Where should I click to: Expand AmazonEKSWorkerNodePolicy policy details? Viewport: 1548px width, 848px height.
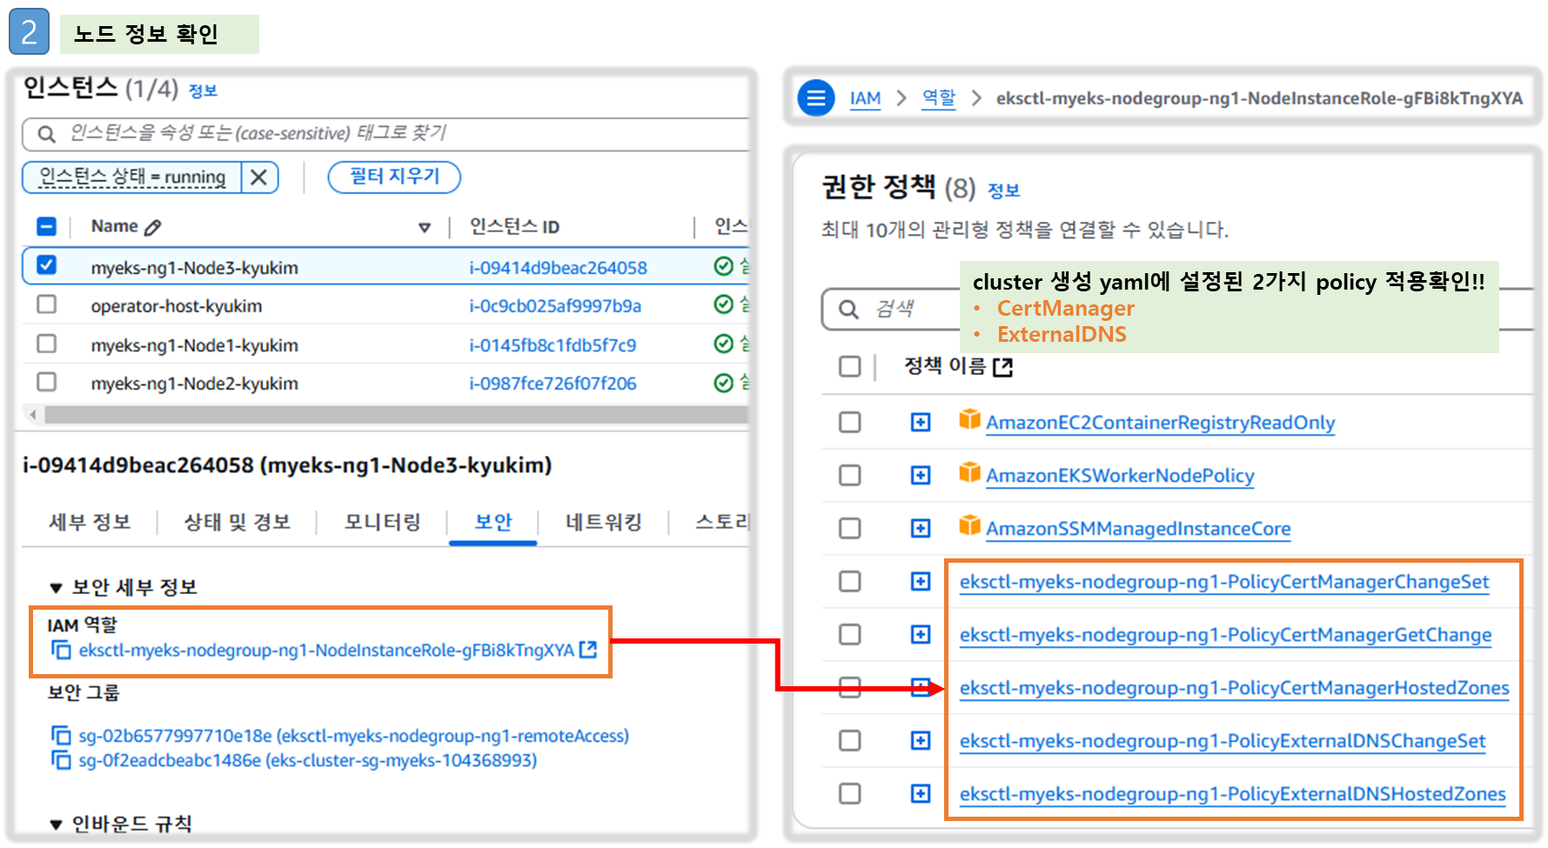click(x=921, y=475)
